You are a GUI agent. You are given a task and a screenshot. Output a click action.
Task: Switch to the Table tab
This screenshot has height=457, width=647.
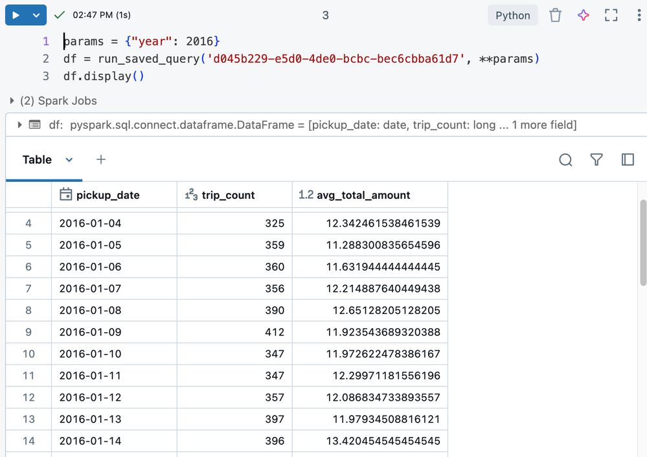pos(37,160)
